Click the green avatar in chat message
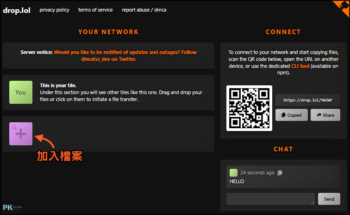Viewport: 350px width, 215px height. point(233,173)
